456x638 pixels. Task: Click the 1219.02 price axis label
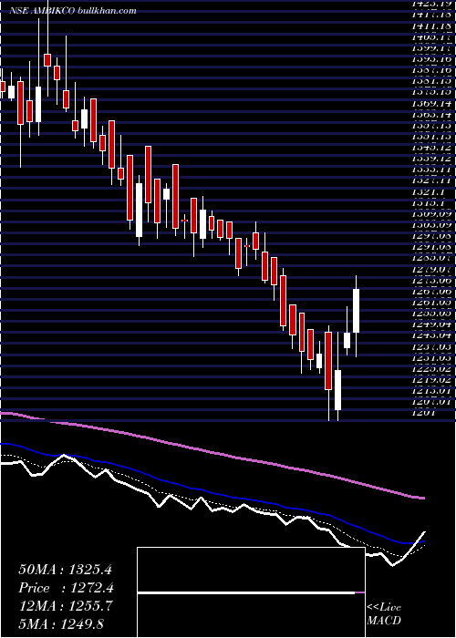click(431, 380)
